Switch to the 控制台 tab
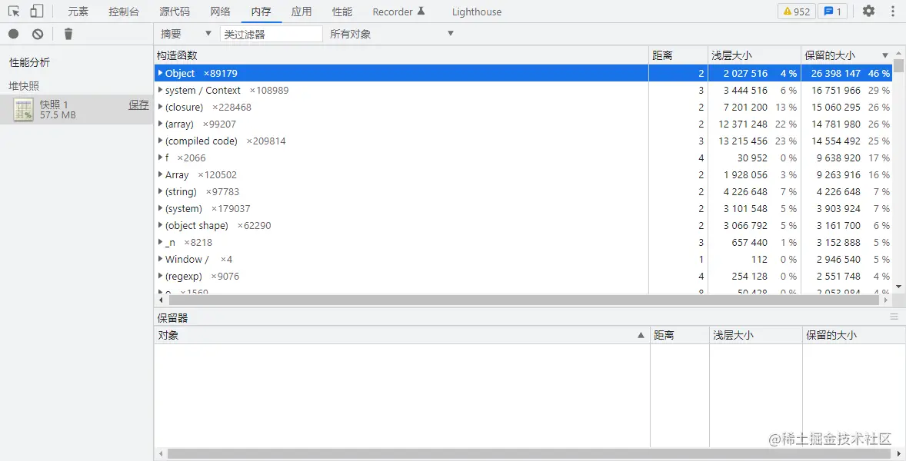The width and height of the screenshot is (906, 461). pyautogui.click(x=124, y=12)
